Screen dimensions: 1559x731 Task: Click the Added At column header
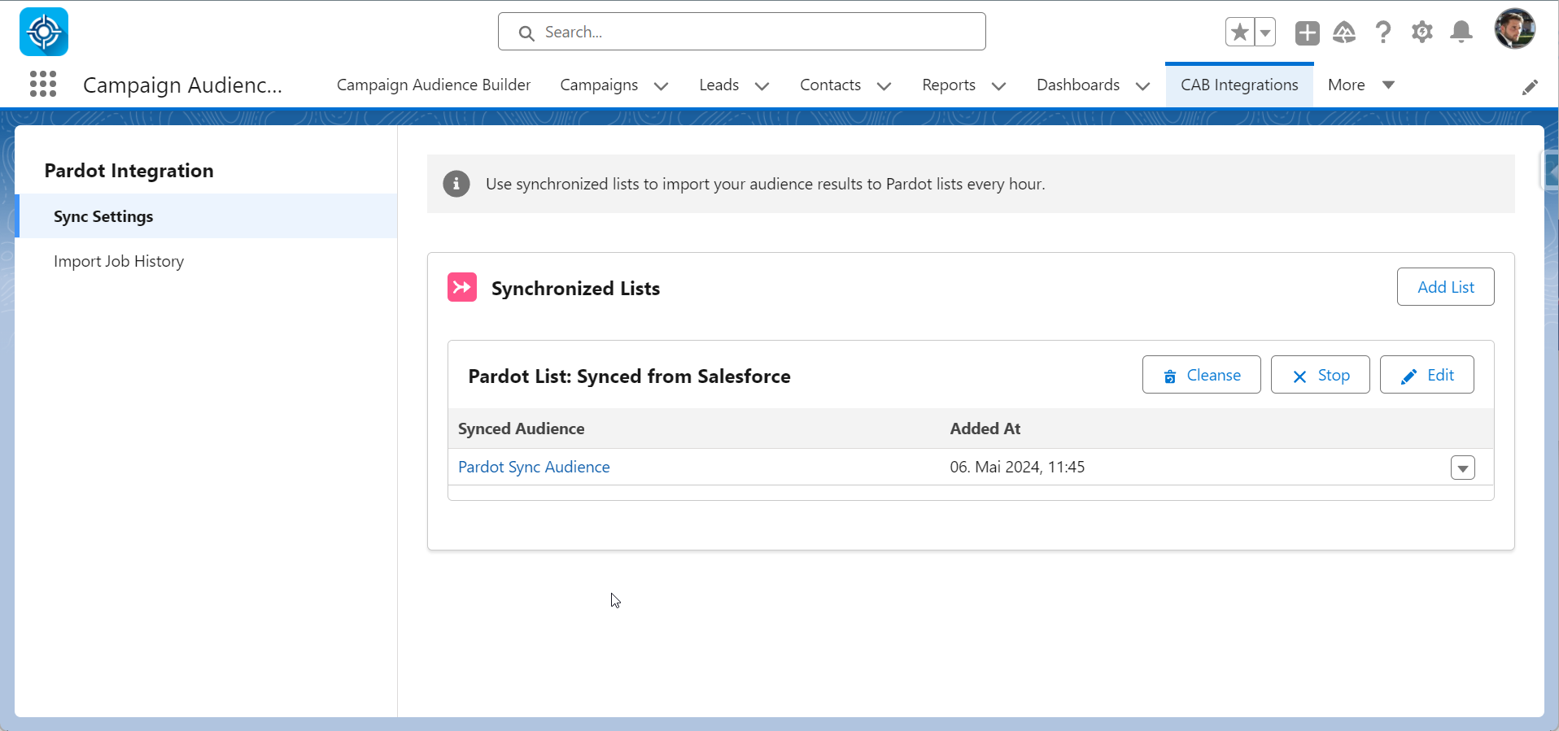coord(985,429)
